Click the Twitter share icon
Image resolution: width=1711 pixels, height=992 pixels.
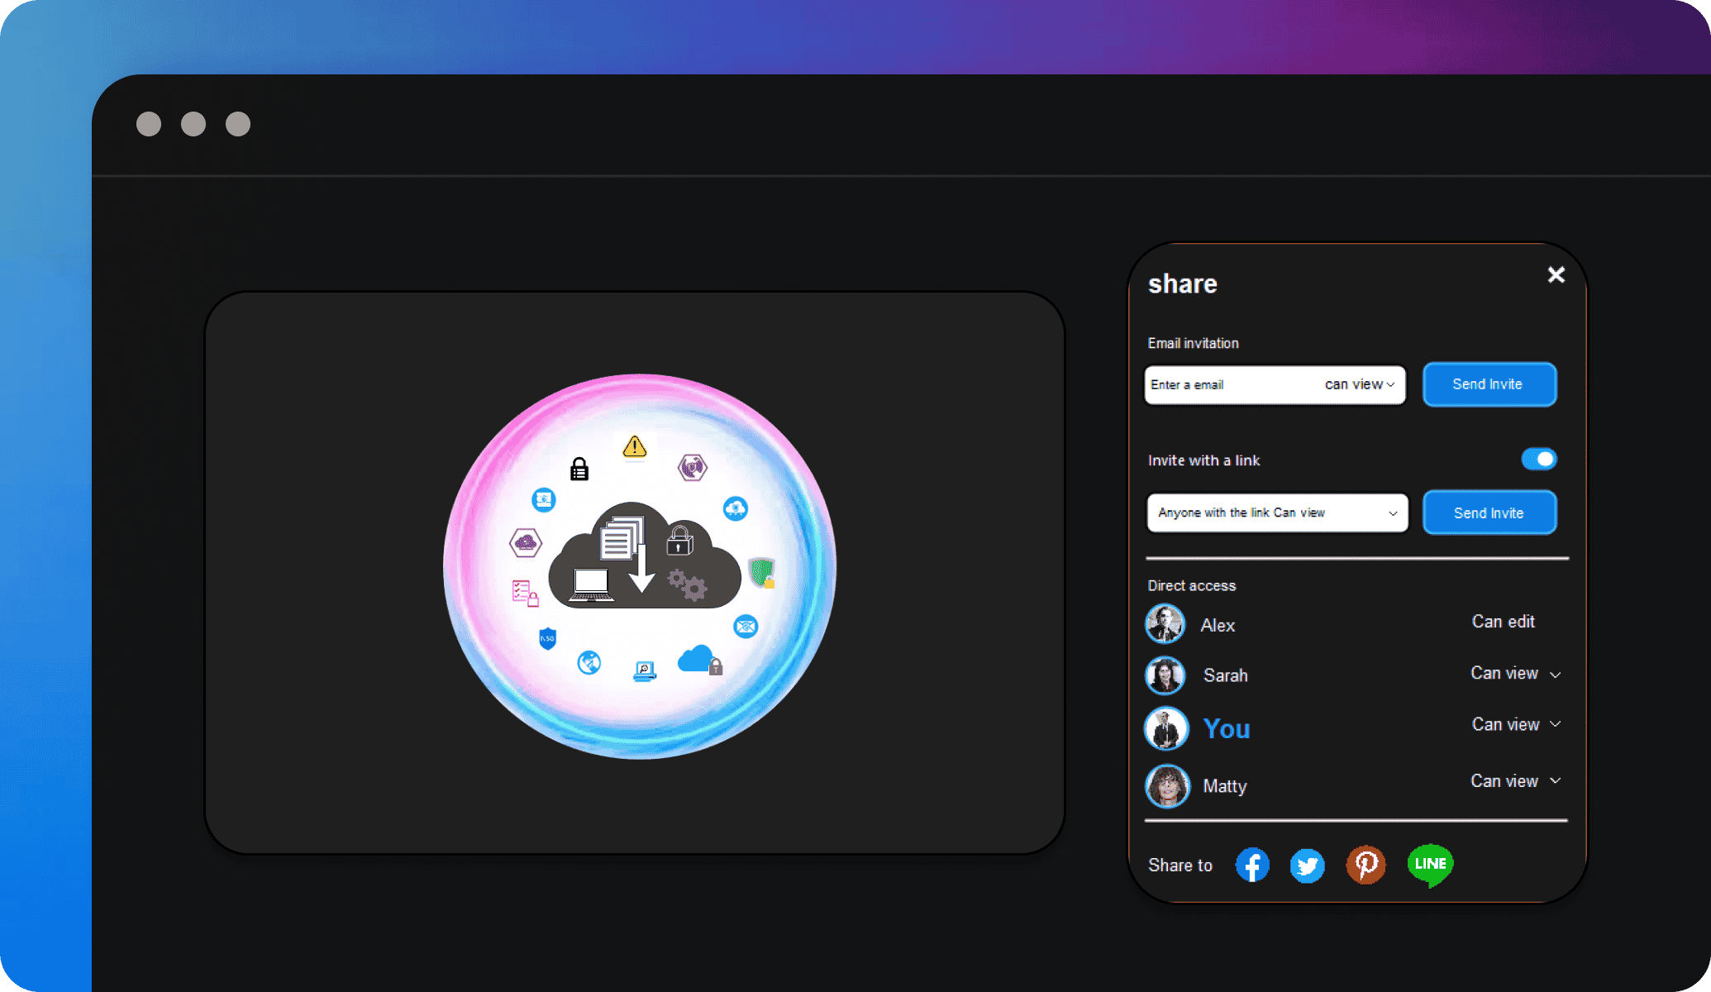(1307, 863)
